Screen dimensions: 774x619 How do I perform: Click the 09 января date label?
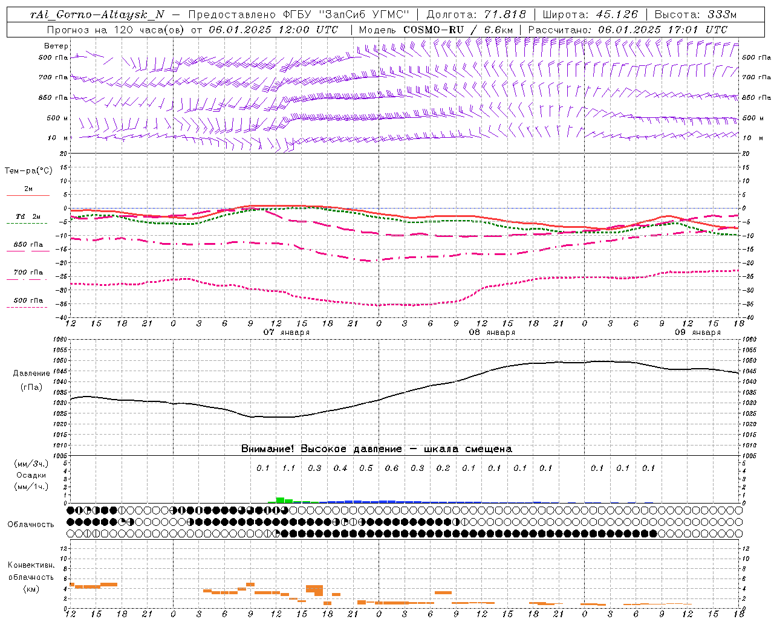point(698,332)
